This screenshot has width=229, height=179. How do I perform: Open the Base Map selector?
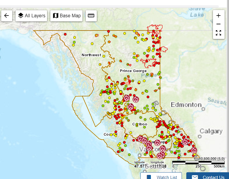[66, 16]
